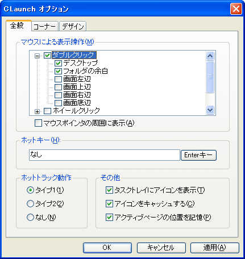Toggle タスクトレイにアイコンを表示 checkbox
Screen dimensions: 245x259
click(109, 190)
